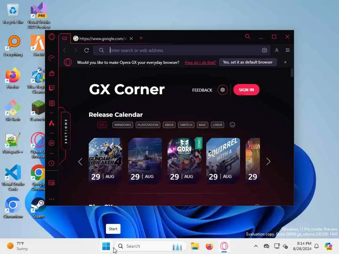Filter releases by LINUX
Viewport: 339px width, 254px height.
point(217,125)
